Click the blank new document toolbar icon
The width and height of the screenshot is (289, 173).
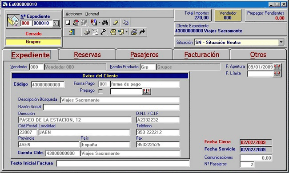(68, 23)
